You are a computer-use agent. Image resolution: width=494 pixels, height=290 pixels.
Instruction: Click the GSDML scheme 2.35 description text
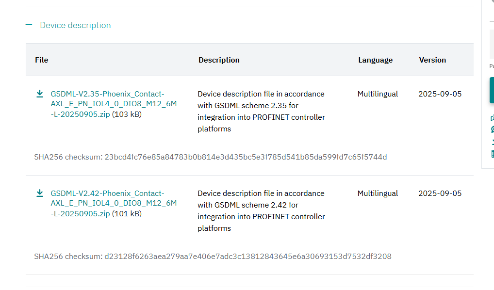[x=261, y=111]
